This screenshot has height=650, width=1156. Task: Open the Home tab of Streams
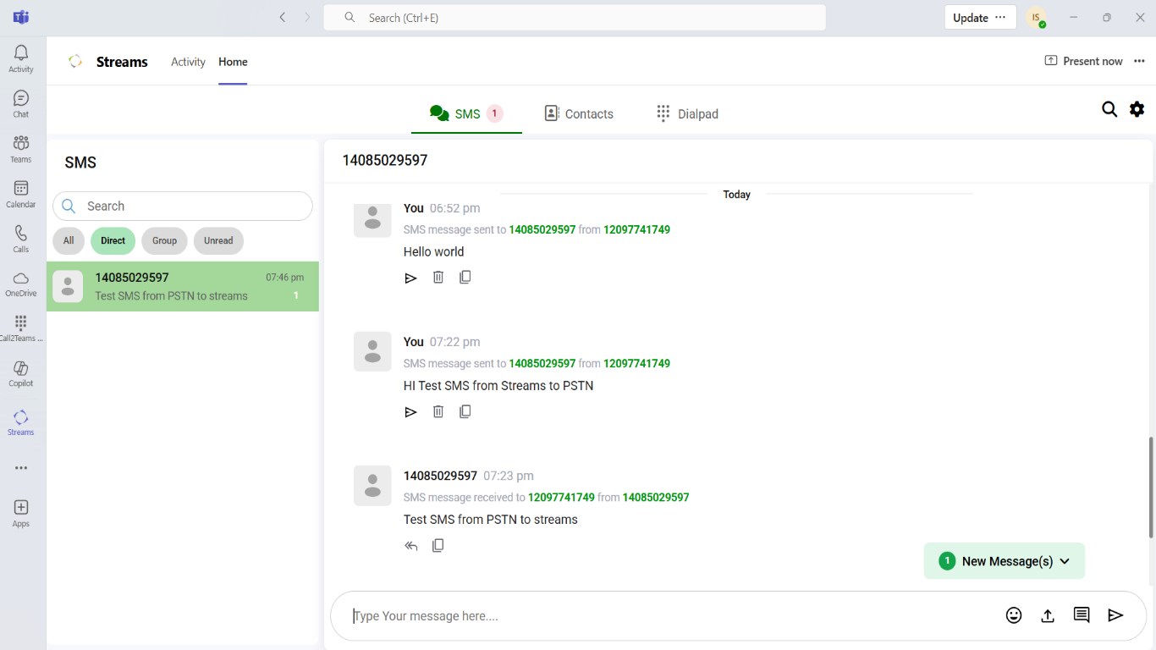(x=233, y=62)
